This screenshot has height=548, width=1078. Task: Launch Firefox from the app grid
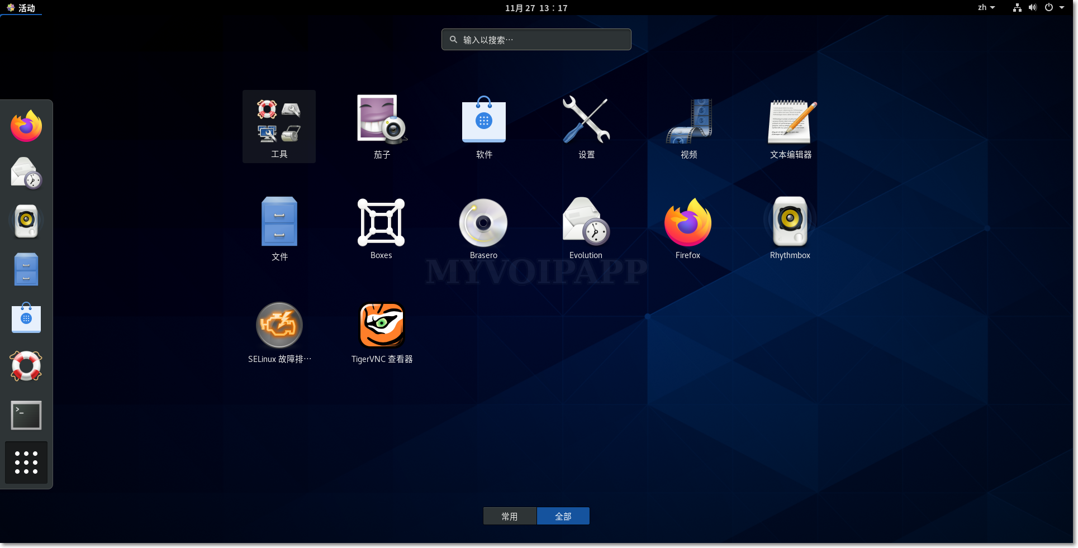click(688, 228)
